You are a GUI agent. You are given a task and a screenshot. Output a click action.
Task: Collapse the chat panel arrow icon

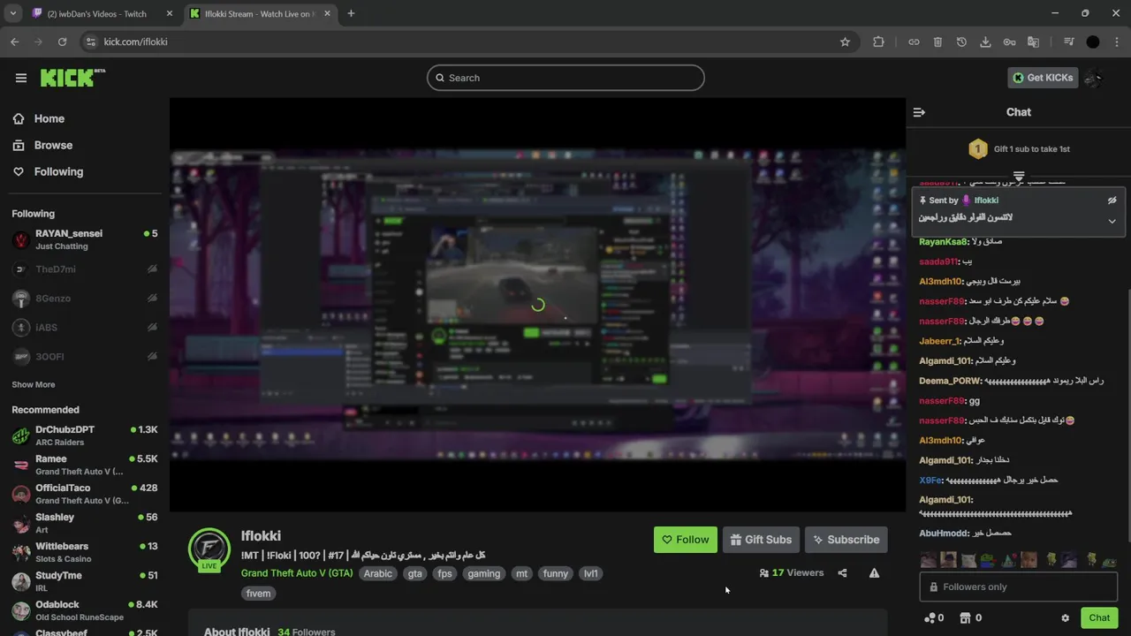[x=919, y=112]
